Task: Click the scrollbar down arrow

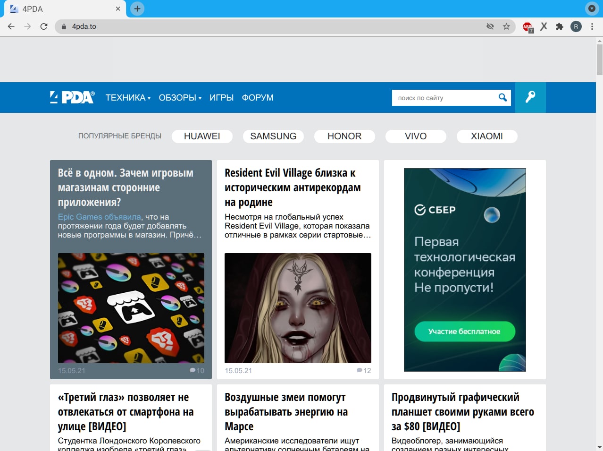Action: [599, 447]
